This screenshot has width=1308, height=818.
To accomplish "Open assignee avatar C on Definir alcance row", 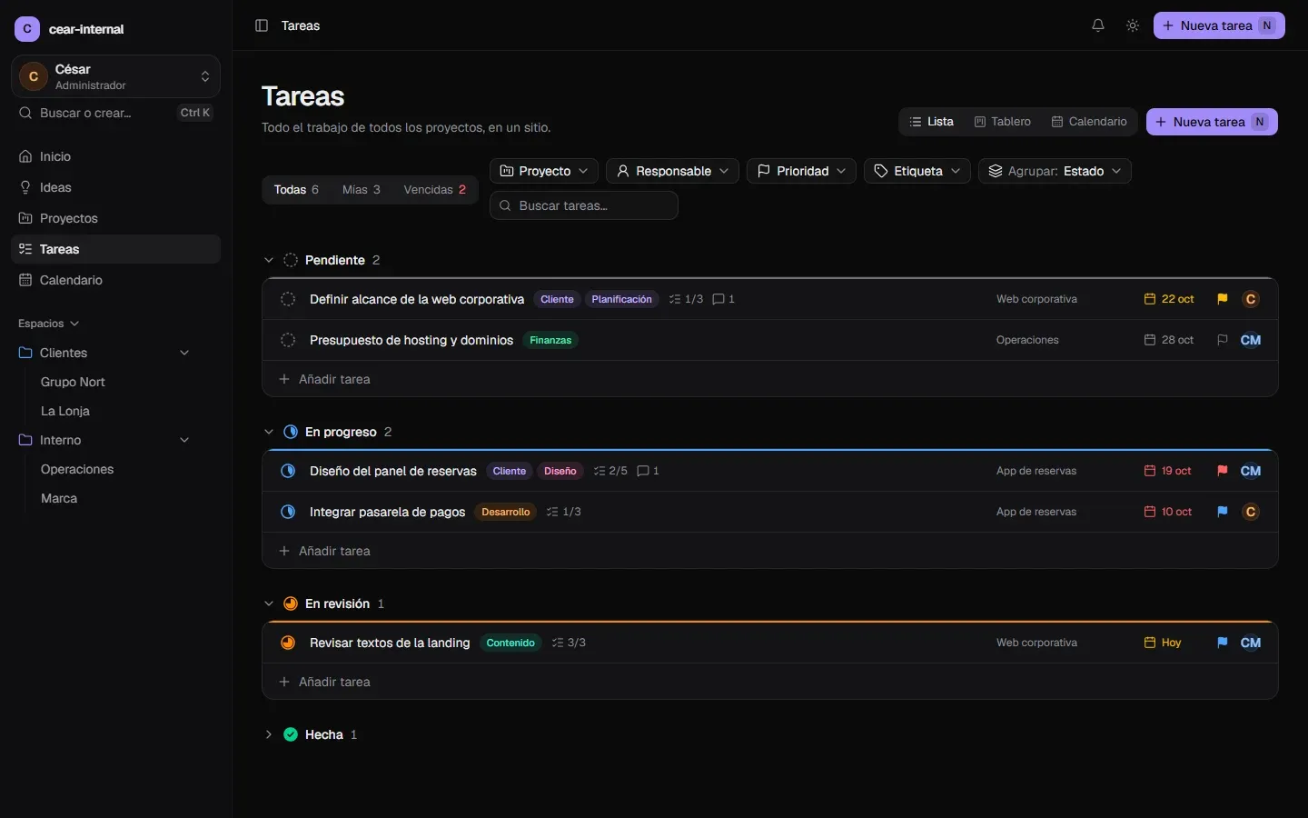I will [x=1251, y=299].
